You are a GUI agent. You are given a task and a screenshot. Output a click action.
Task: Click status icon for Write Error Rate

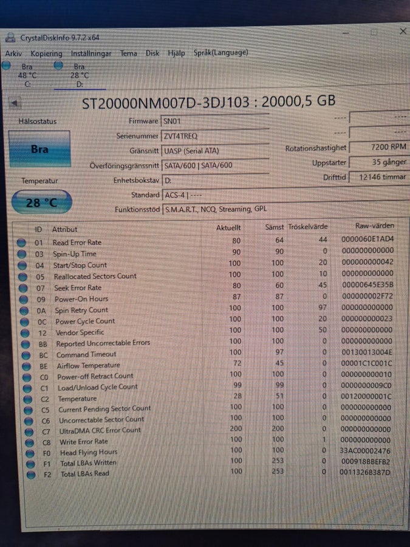pyautogui.click(x=30, y=442)
